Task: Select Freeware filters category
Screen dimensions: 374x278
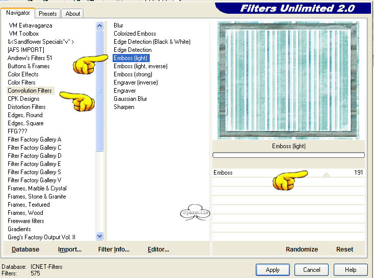Action: pyautogui.click(x=26, y=221)
